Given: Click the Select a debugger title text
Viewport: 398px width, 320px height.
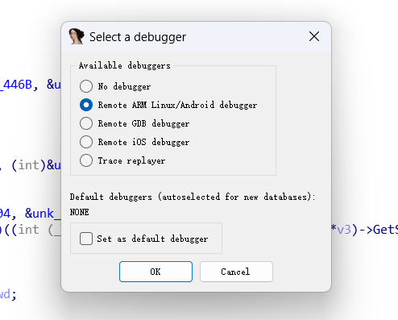Looking at the screenshot, I should pos(138,37).
